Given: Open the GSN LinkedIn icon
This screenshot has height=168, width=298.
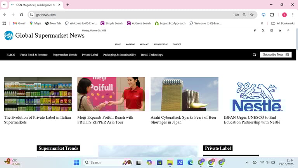Looking at the screenshot, I should click(280, 30).
